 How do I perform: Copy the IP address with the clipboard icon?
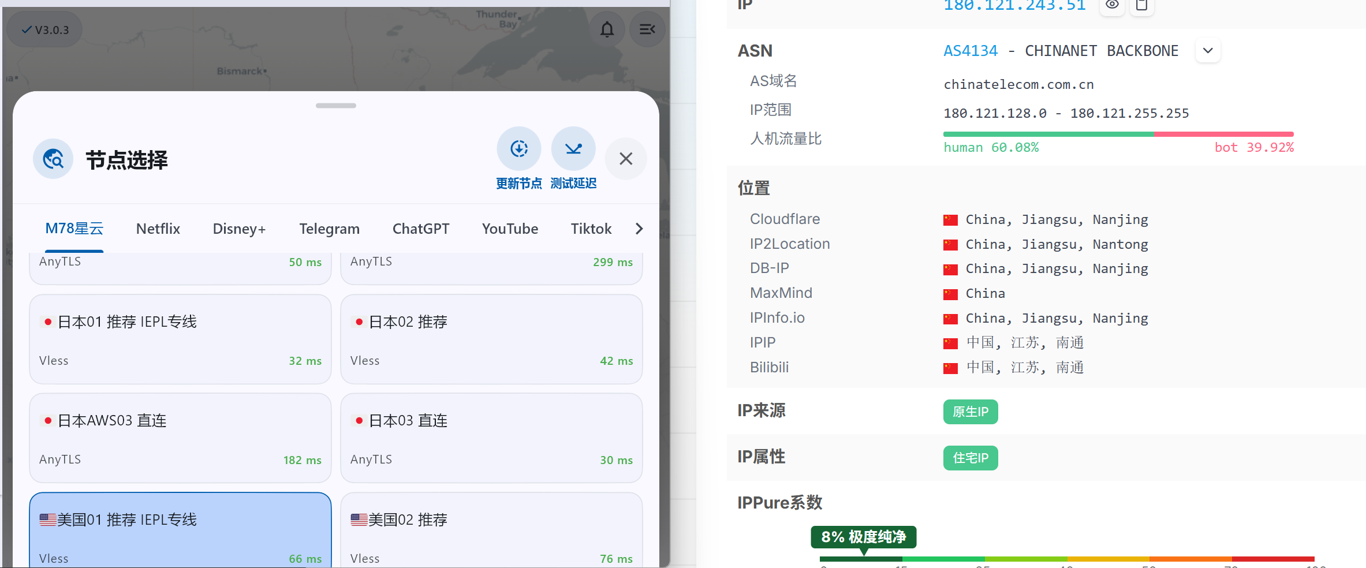coord(1141,5)
